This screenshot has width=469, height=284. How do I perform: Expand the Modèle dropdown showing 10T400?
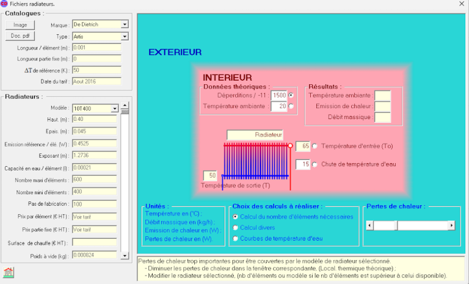tap(115, 108)
